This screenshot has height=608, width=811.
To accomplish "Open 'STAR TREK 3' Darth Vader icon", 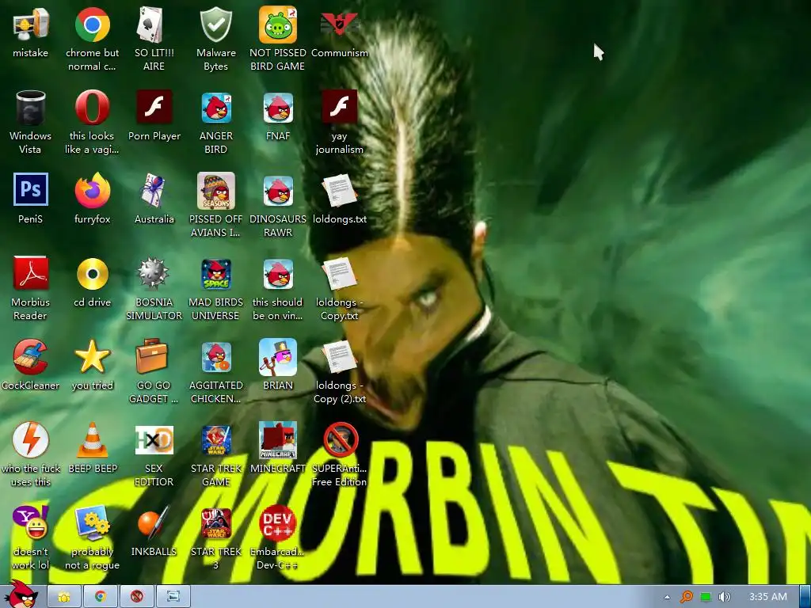I will [x=216, y=524].
